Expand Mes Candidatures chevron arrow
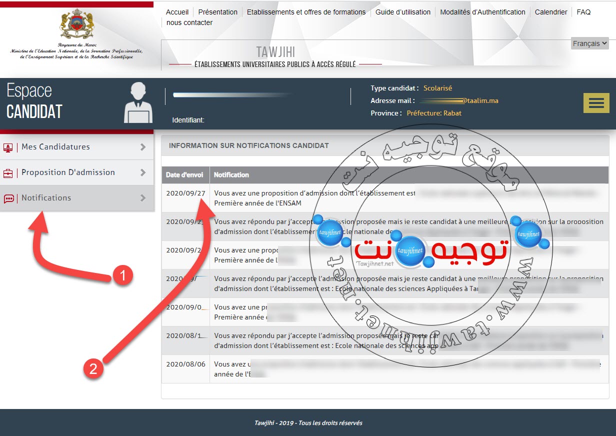Viewport: 616px width, 436px height. (x=143, y=147)
